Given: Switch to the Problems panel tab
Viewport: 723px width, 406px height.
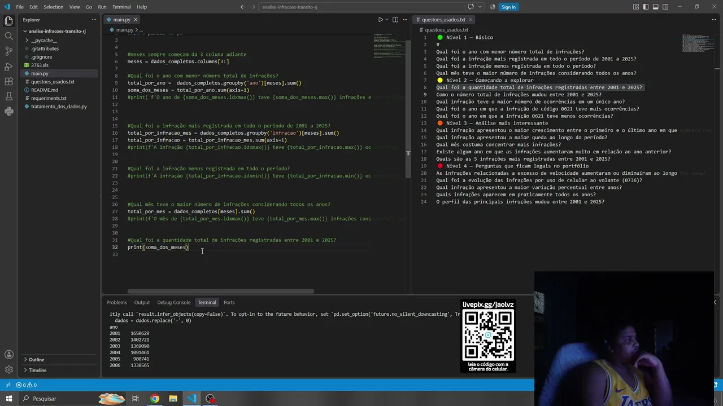Looking at the screenshot, I should coord(116,302).
